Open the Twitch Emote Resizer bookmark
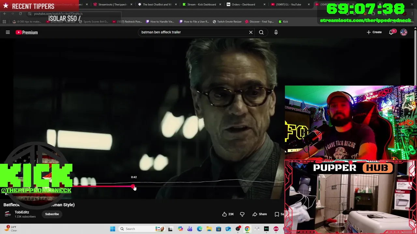417x234 pixels. [227, 22]
